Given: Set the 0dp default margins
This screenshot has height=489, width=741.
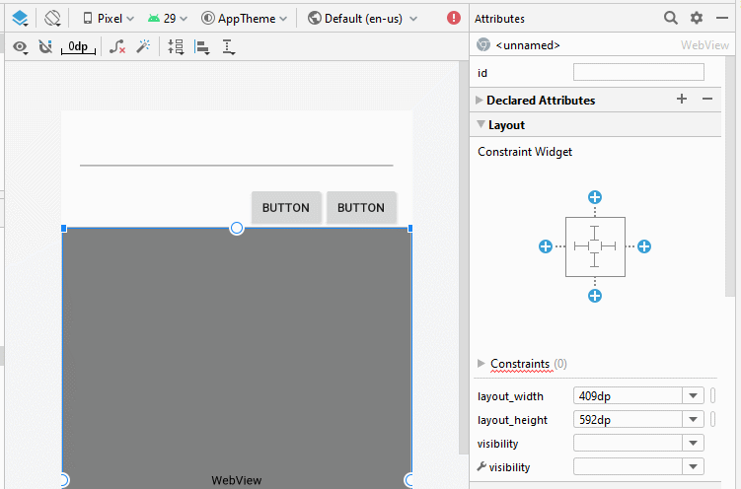Looking at the screenshot, I should pyautogui.click(x=78, y=46).
